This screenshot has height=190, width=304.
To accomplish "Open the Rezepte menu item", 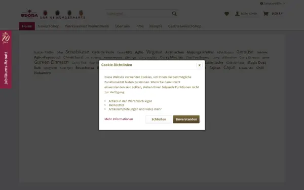I will coord(156,26).
